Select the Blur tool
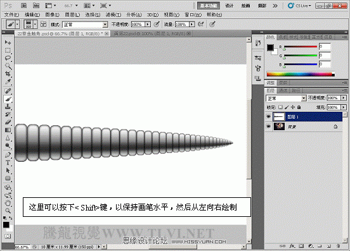The width and height of the screenshot is (350, 251). (8, 138)
